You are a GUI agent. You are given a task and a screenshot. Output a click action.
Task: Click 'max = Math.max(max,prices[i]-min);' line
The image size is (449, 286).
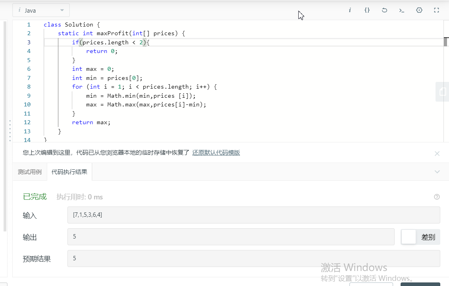pos(146,104)
